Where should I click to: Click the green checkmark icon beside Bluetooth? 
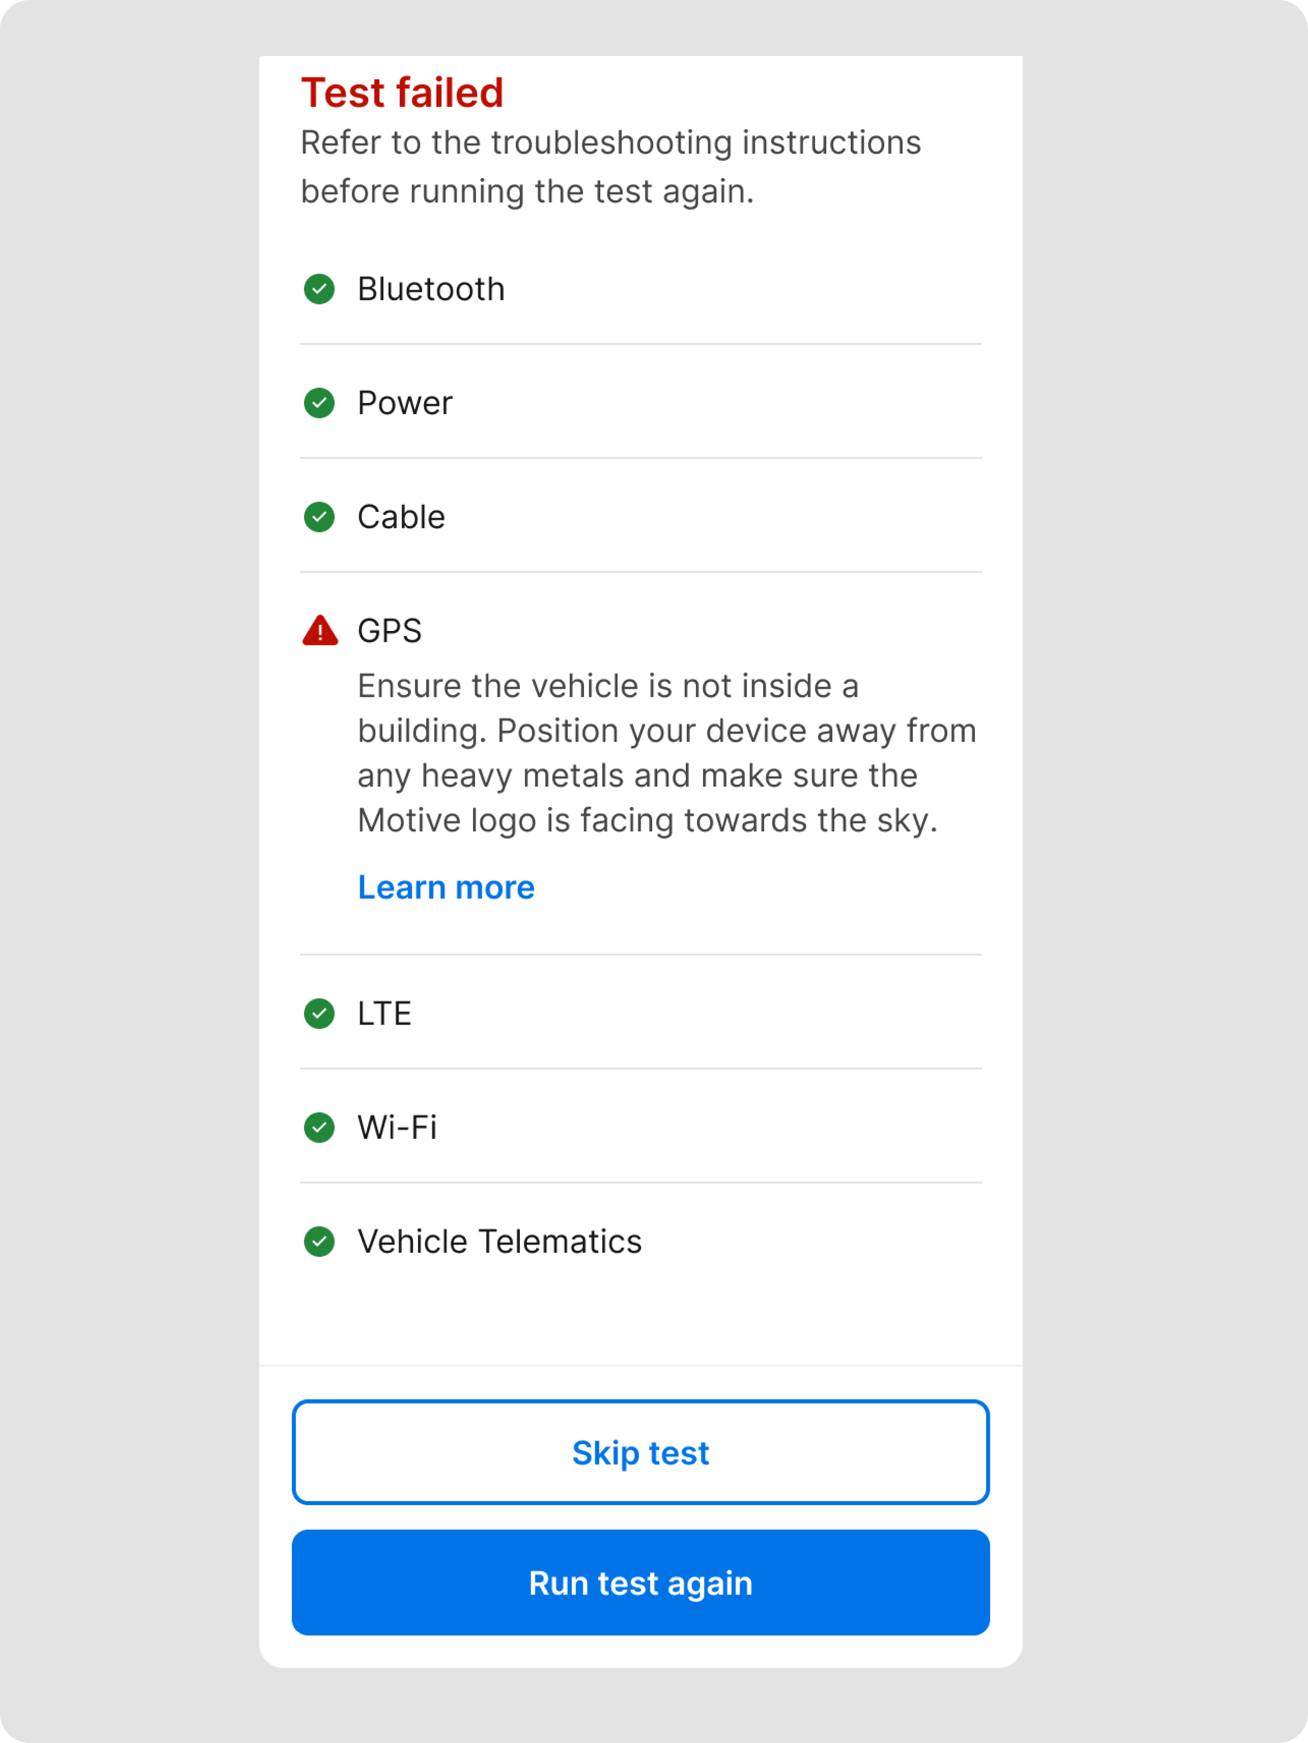tap(319, 289)
